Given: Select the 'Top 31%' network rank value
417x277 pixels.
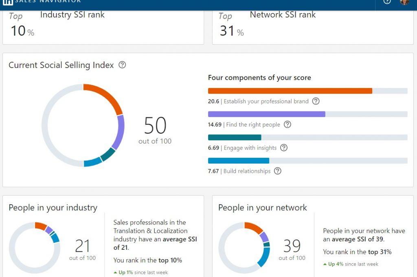Looking at the screenshot, I should tap(231, 24).
